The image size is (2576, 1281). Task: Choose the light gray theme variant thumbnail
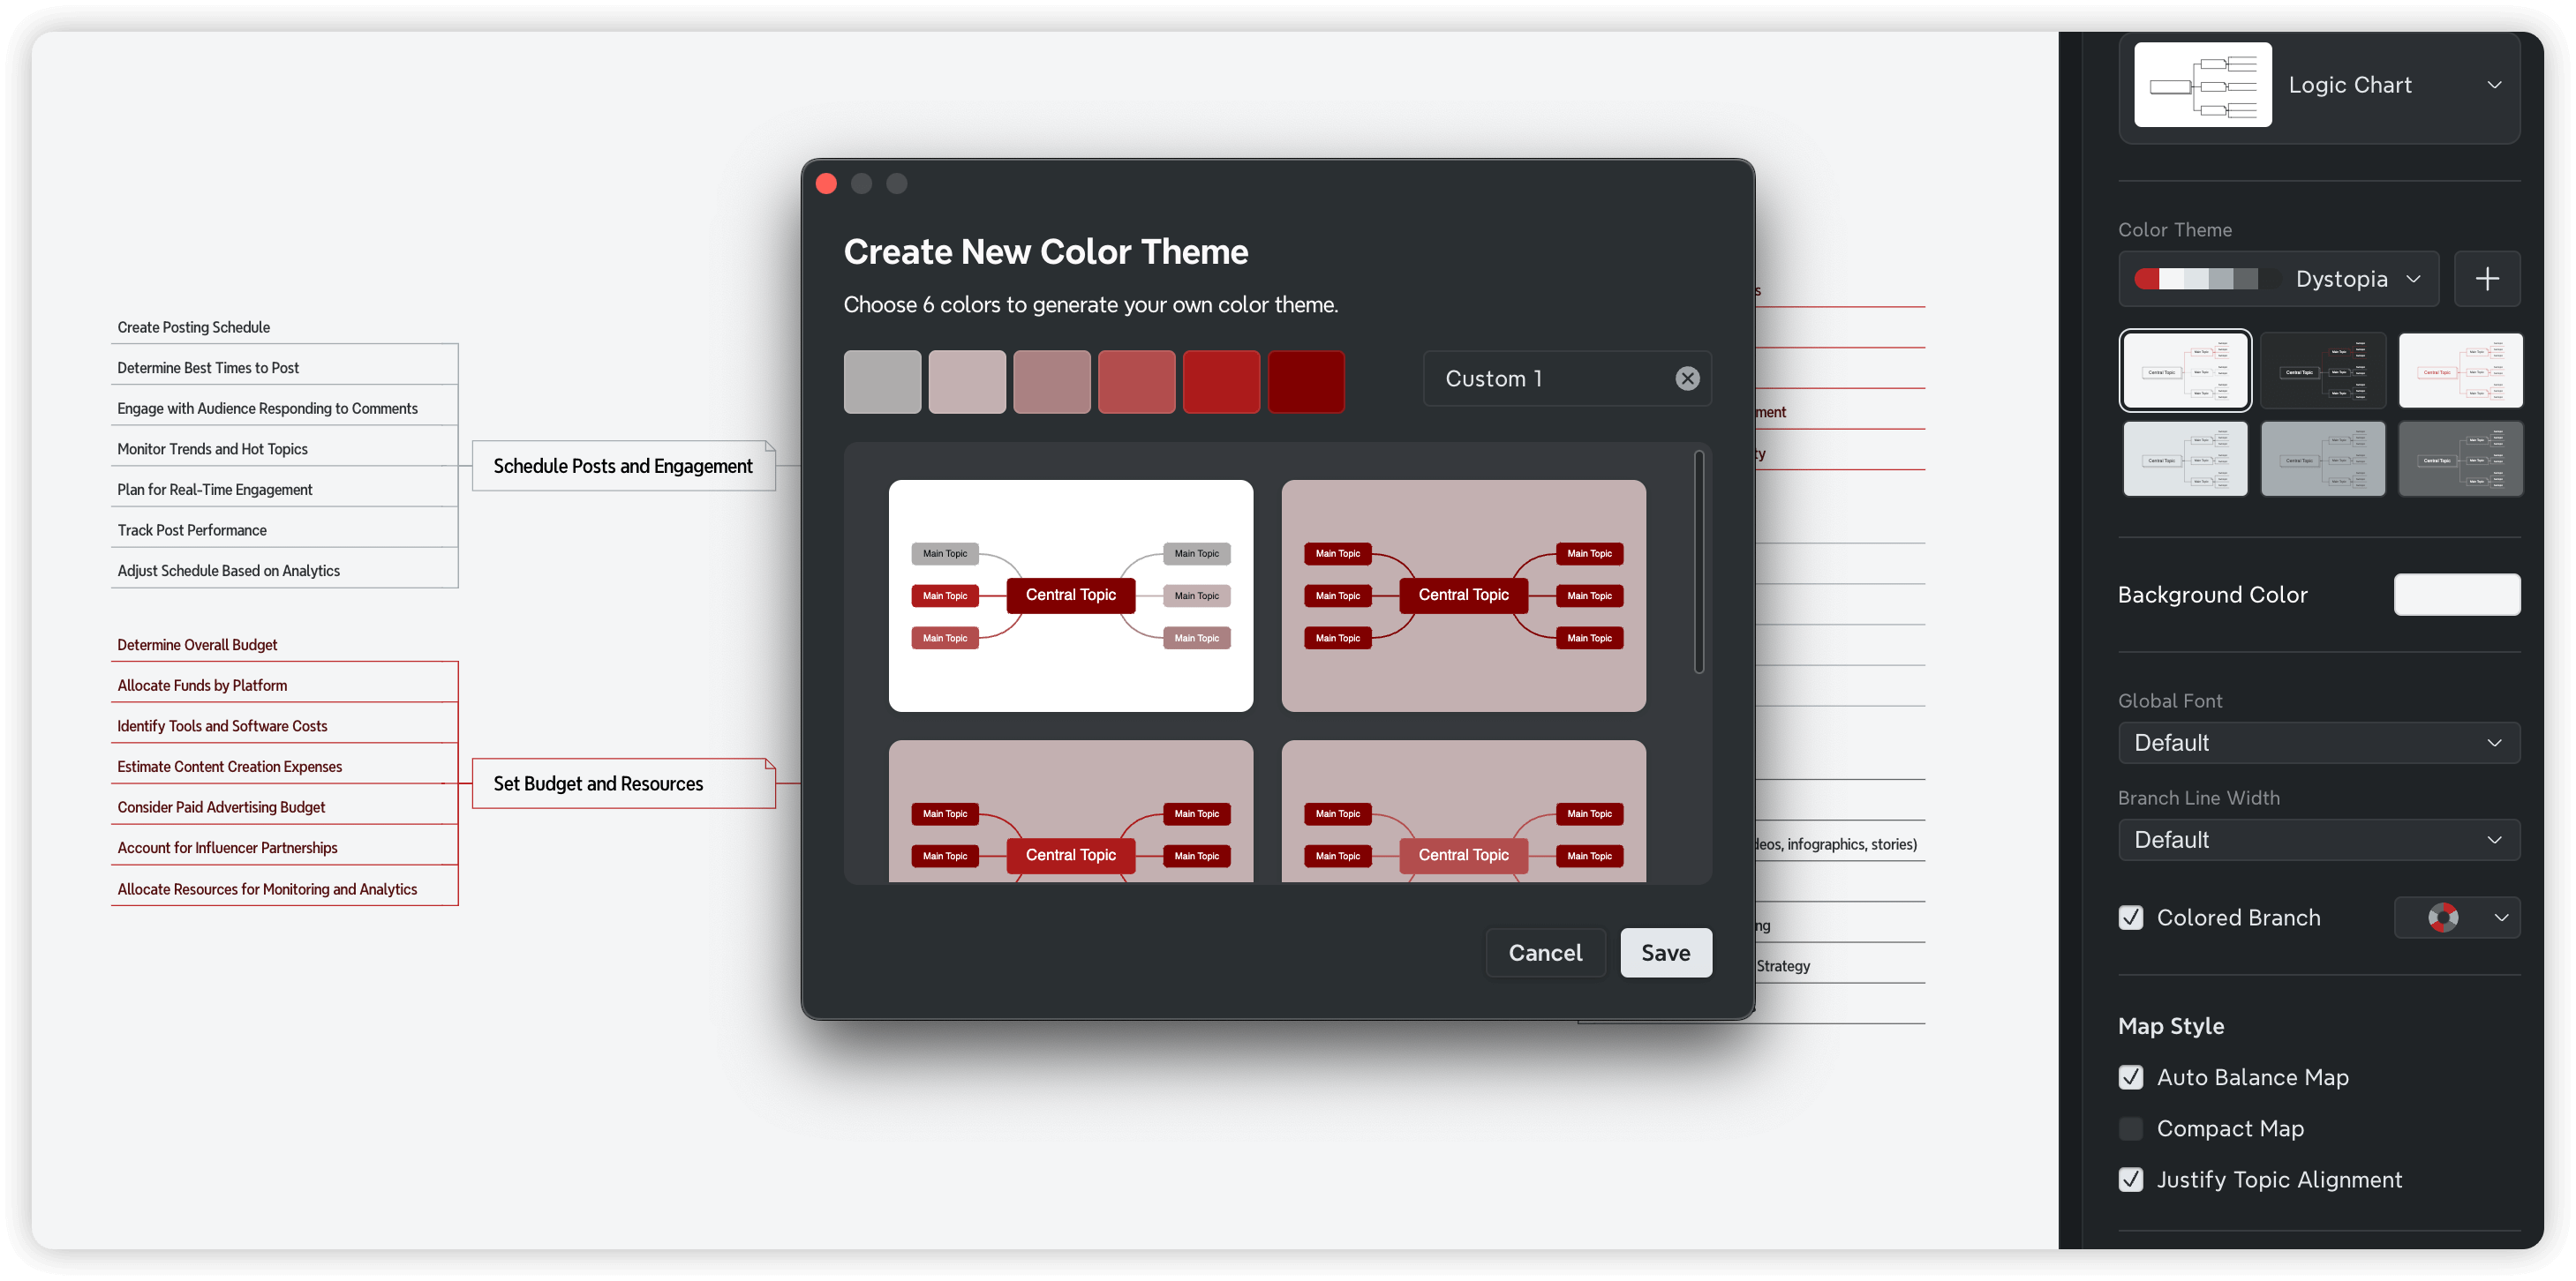(x=2185, y=459)
